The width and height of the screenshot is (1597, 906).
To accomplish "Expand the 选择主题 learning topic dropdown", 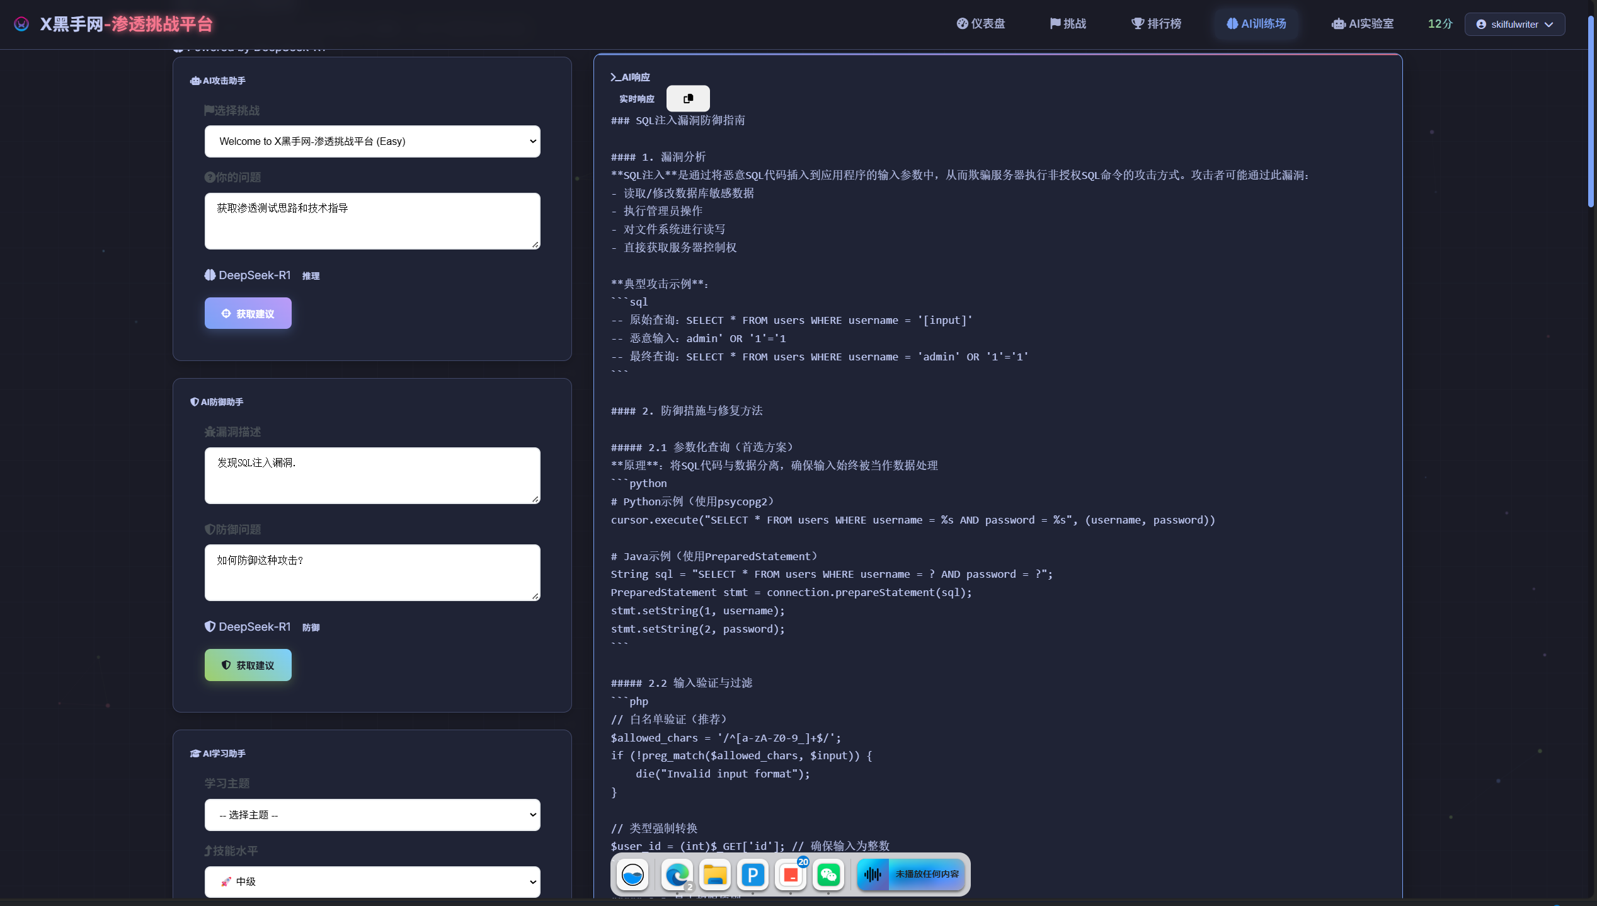I will [372, 815].
